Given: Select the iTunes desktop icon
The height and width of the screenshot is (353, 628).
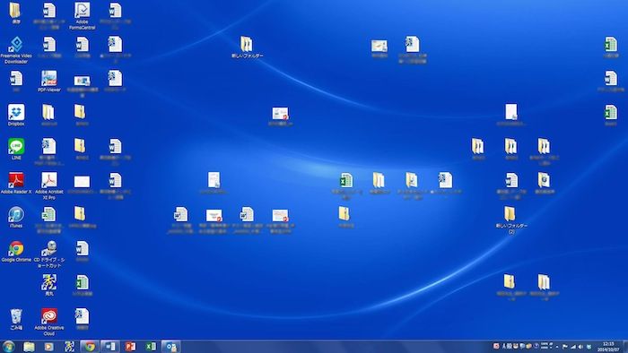Looking at the screenshot, I should pyautogui.click(x=16, y=217).
